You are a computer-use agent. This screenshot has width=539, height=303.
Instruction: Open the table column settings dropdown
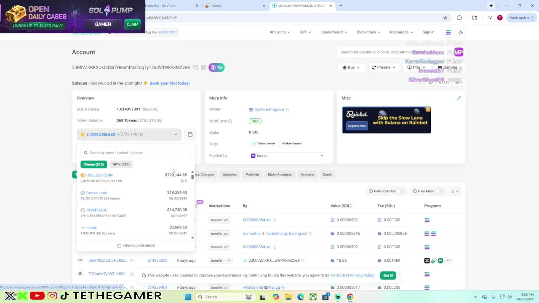[x=455, y=191]
